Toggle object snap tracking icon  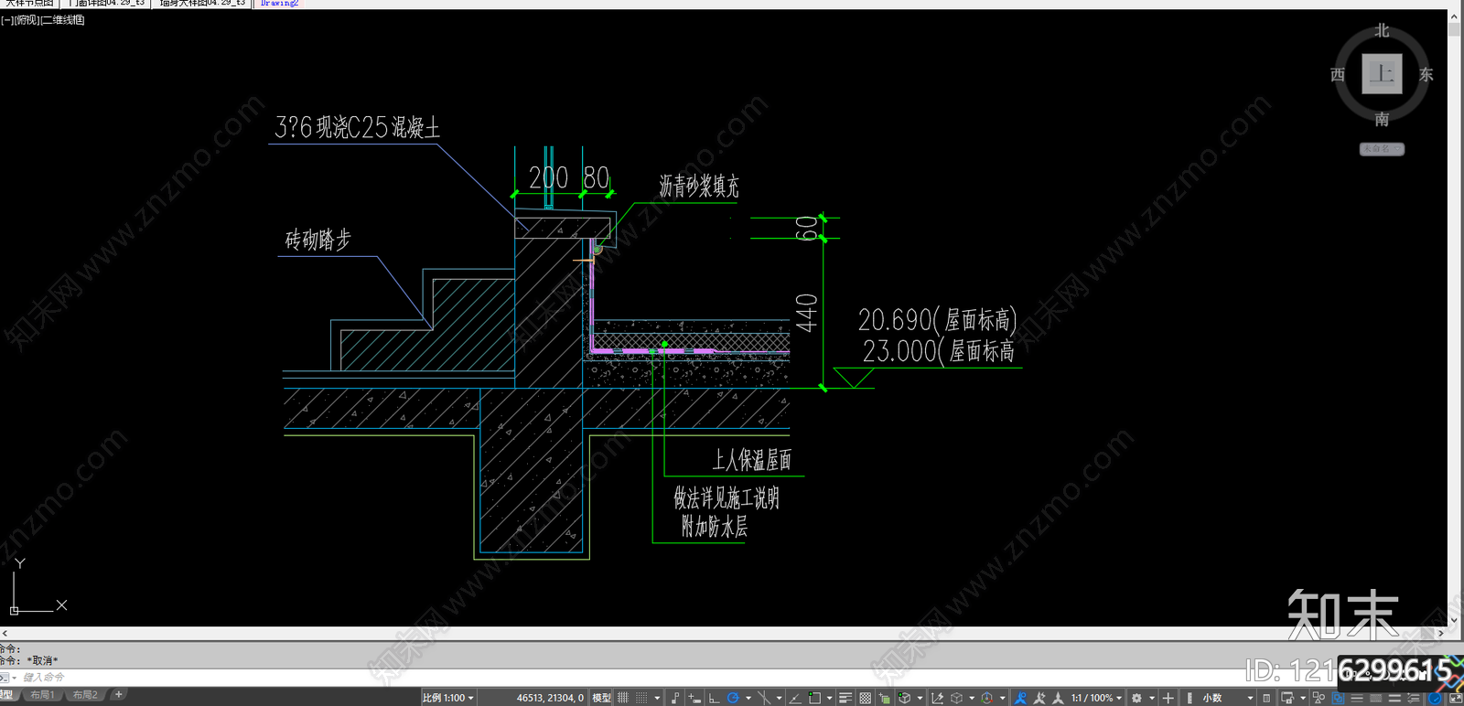point(795,698)
